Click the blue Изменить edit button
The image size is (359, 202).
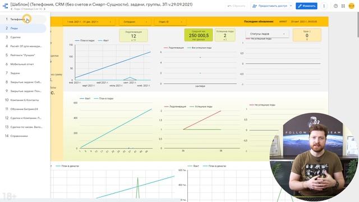point(306,6)
